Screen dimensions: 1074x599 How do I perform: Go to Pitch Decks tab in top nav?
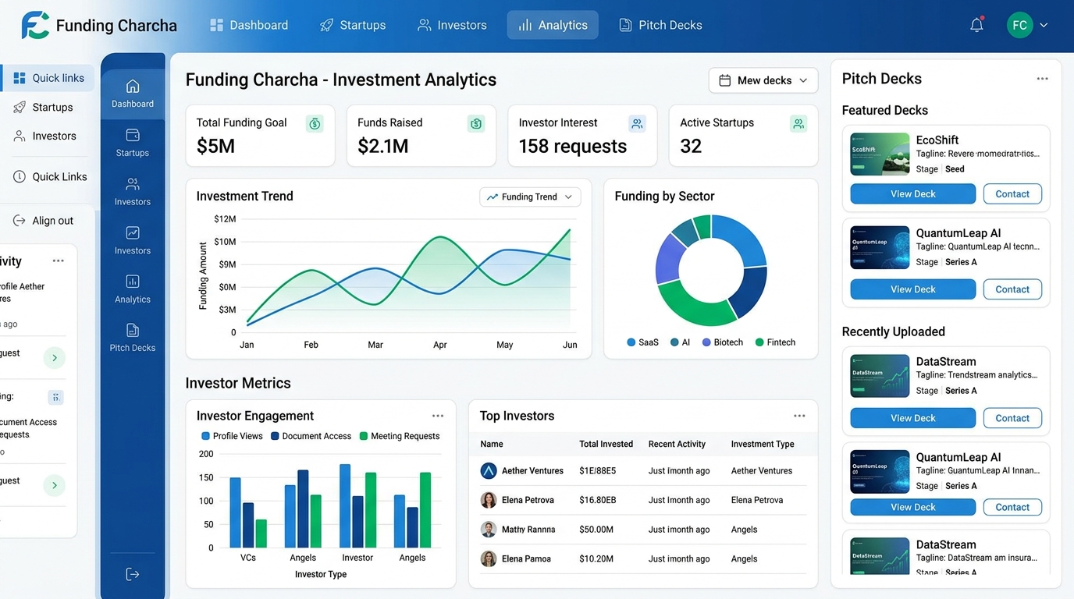pyautogui.click(x=660, y=25)
